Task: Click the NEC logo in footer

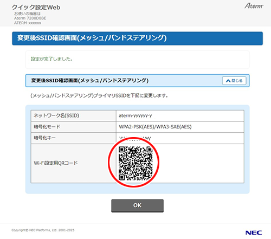Action: (254, 232)
